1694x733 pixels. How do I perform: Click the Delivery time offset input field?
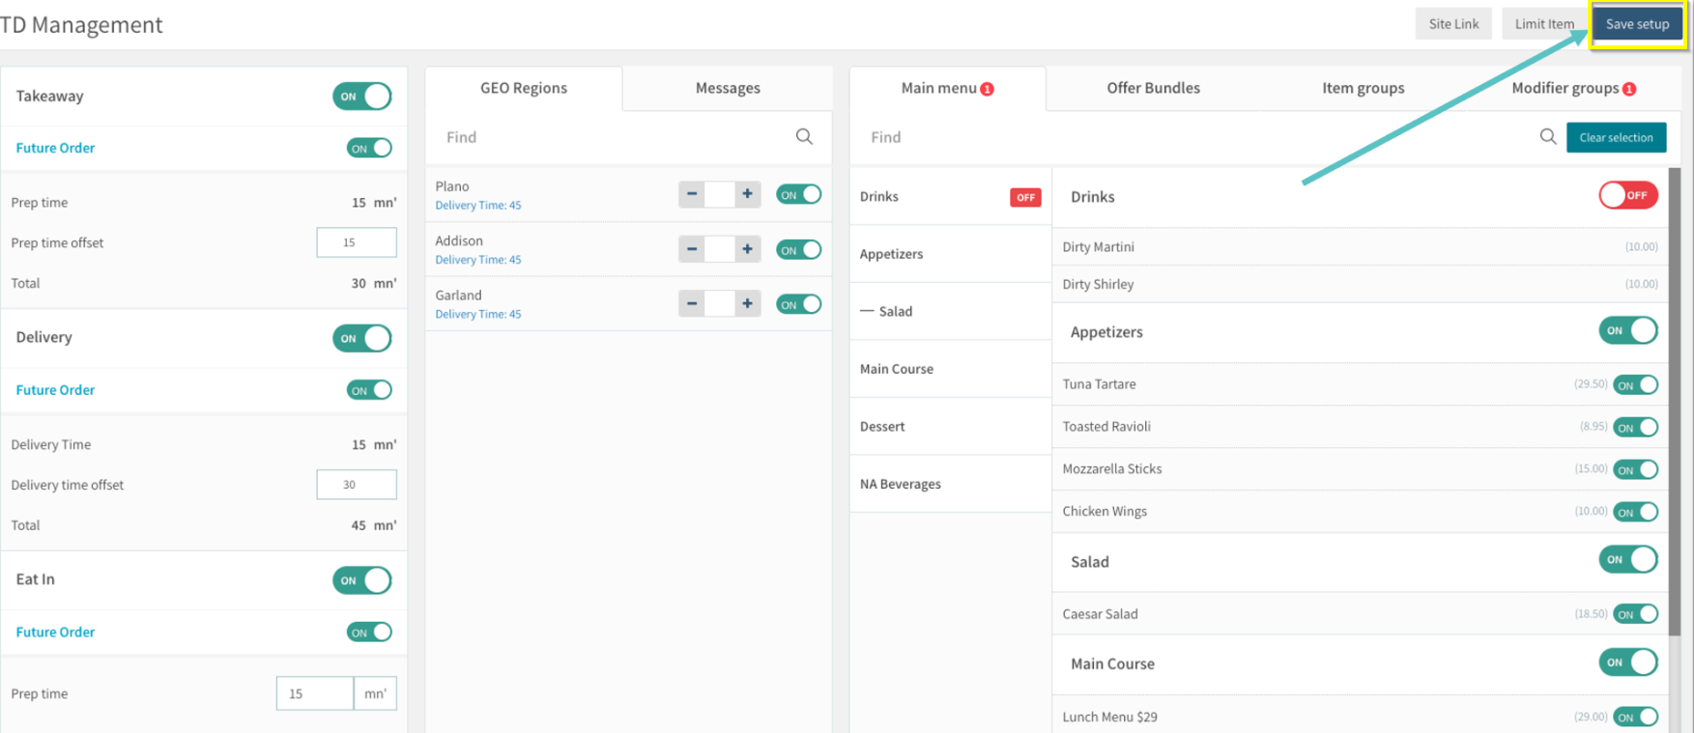(x=356, y=485)
